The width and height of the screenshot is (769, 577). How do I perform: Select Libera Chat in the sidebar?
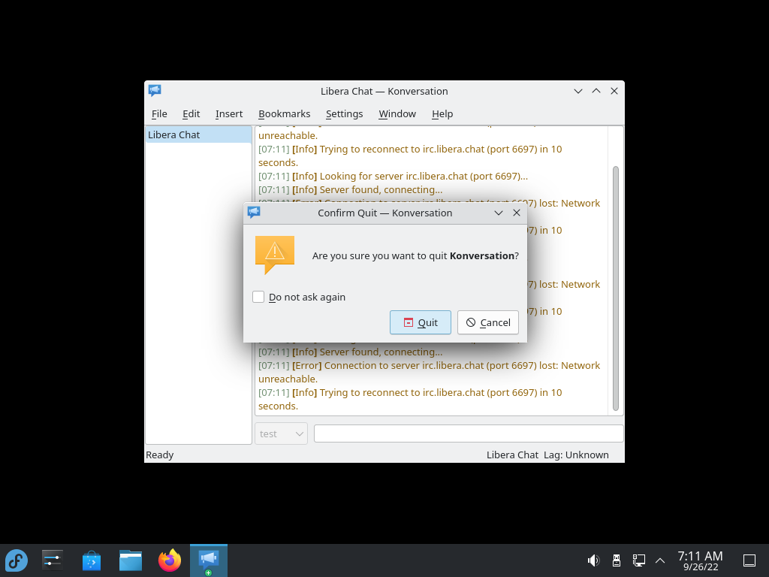(198, 135)
